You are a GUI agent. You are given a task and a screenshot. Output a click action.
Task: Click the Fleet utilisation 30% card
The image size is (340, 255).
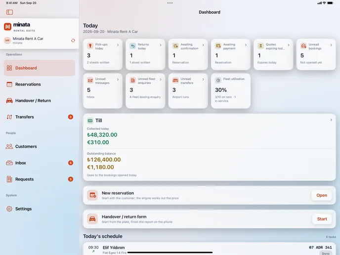pyautogui.click(x=231, y=91)
